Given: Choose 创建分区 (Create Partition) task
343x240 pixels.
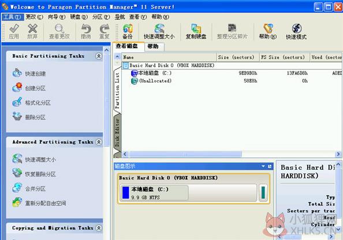Looking at the screenshot, I should [x=29, y=88].
